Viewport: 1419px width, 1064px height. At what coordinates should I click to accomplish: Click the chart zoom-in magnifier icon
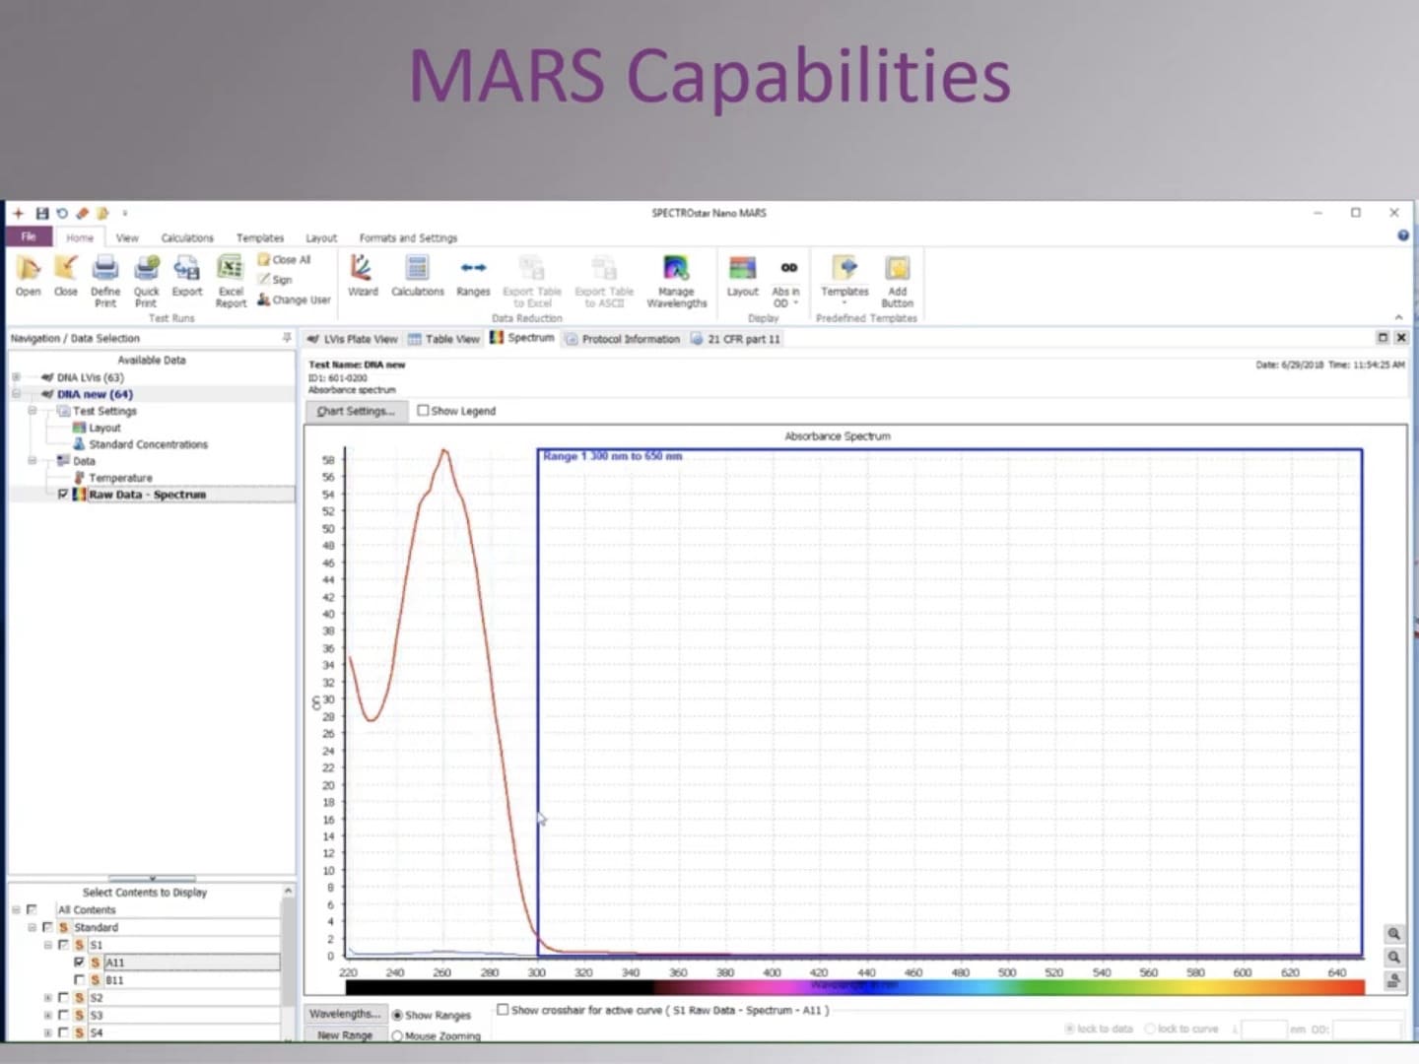click(x=1394, y=934)
